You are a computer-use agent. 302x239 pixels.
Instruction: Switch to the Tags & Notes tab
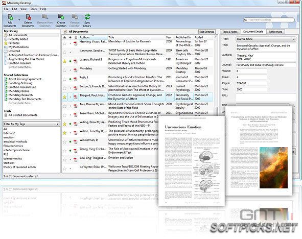coord(230,32)
